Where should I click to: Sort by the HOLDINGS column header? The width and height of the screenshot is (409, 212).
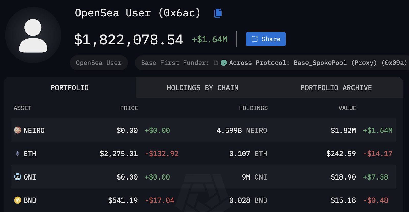click(x=253, y=108)
